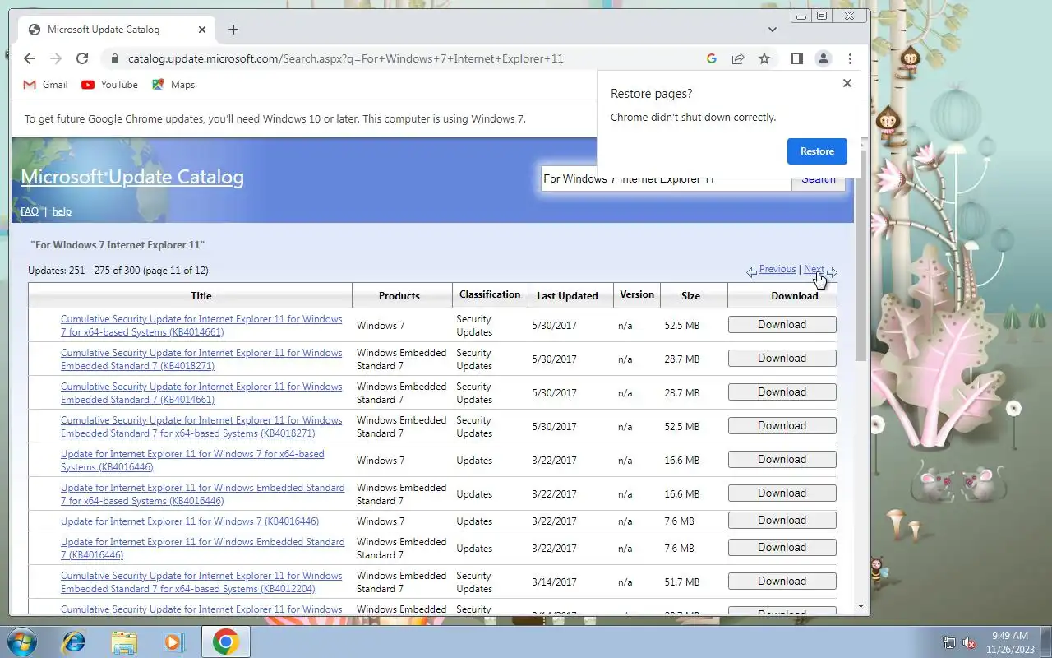Viewport: 1052px width, 658px height.
Task: Open the Chrome three-dot menu
Action: (850, 58)
